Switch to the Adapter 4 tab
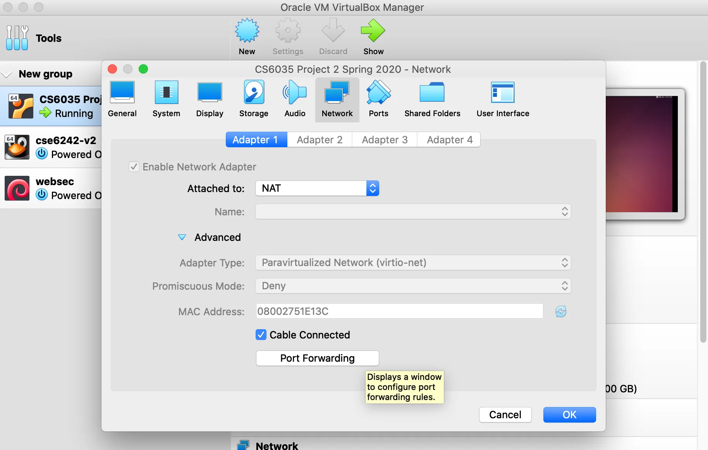This screenshot has width=708, height=450. tap(449, 139)
